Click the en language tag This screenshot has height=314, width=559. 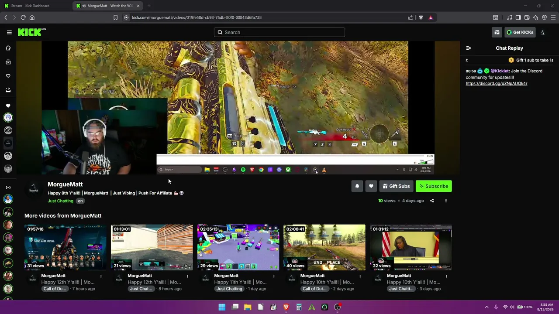coord(80,201)
